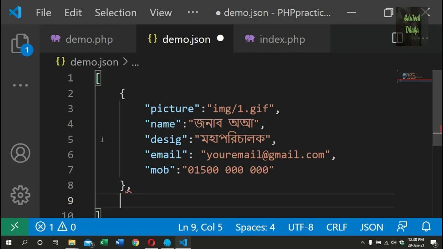The image size is (443, 249).
Task: Expand breadcrumb symbols ellipsis
Action: (135, 63)
